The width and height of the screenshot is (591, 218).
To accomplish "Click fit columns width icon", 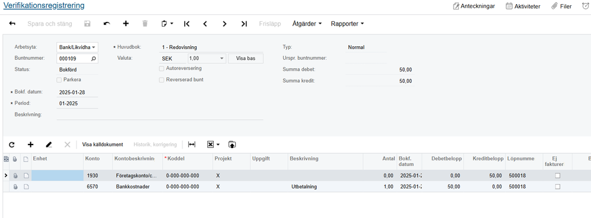I will tap(192, 145).
